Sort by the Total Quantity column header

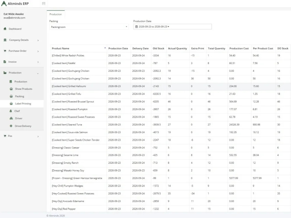coord(217,48)
